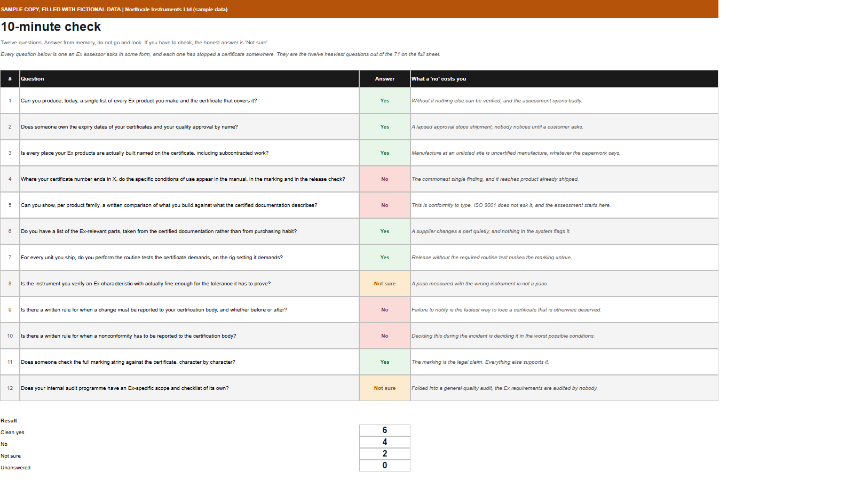Click the 'Answer' column header
The image size is (854, 480).
[x=385, y=79]
